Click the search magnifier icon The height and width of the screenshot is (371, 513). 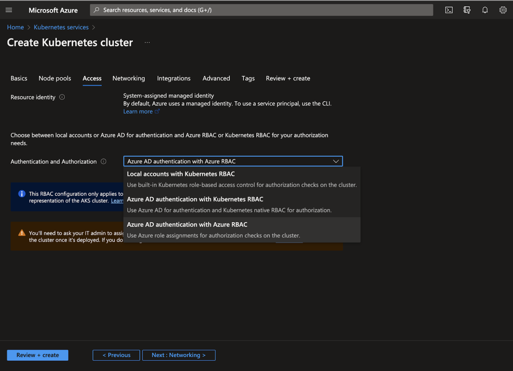click(x=96, y=10)
